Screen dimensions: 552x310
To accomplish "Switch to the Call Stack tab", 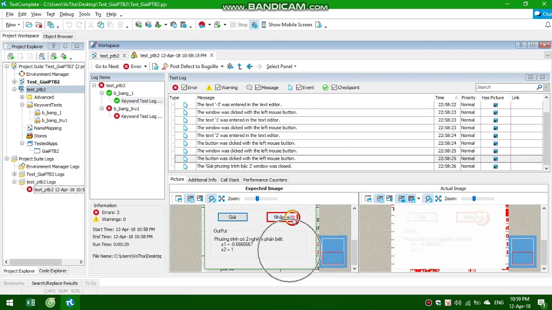I will click(230, 180).
